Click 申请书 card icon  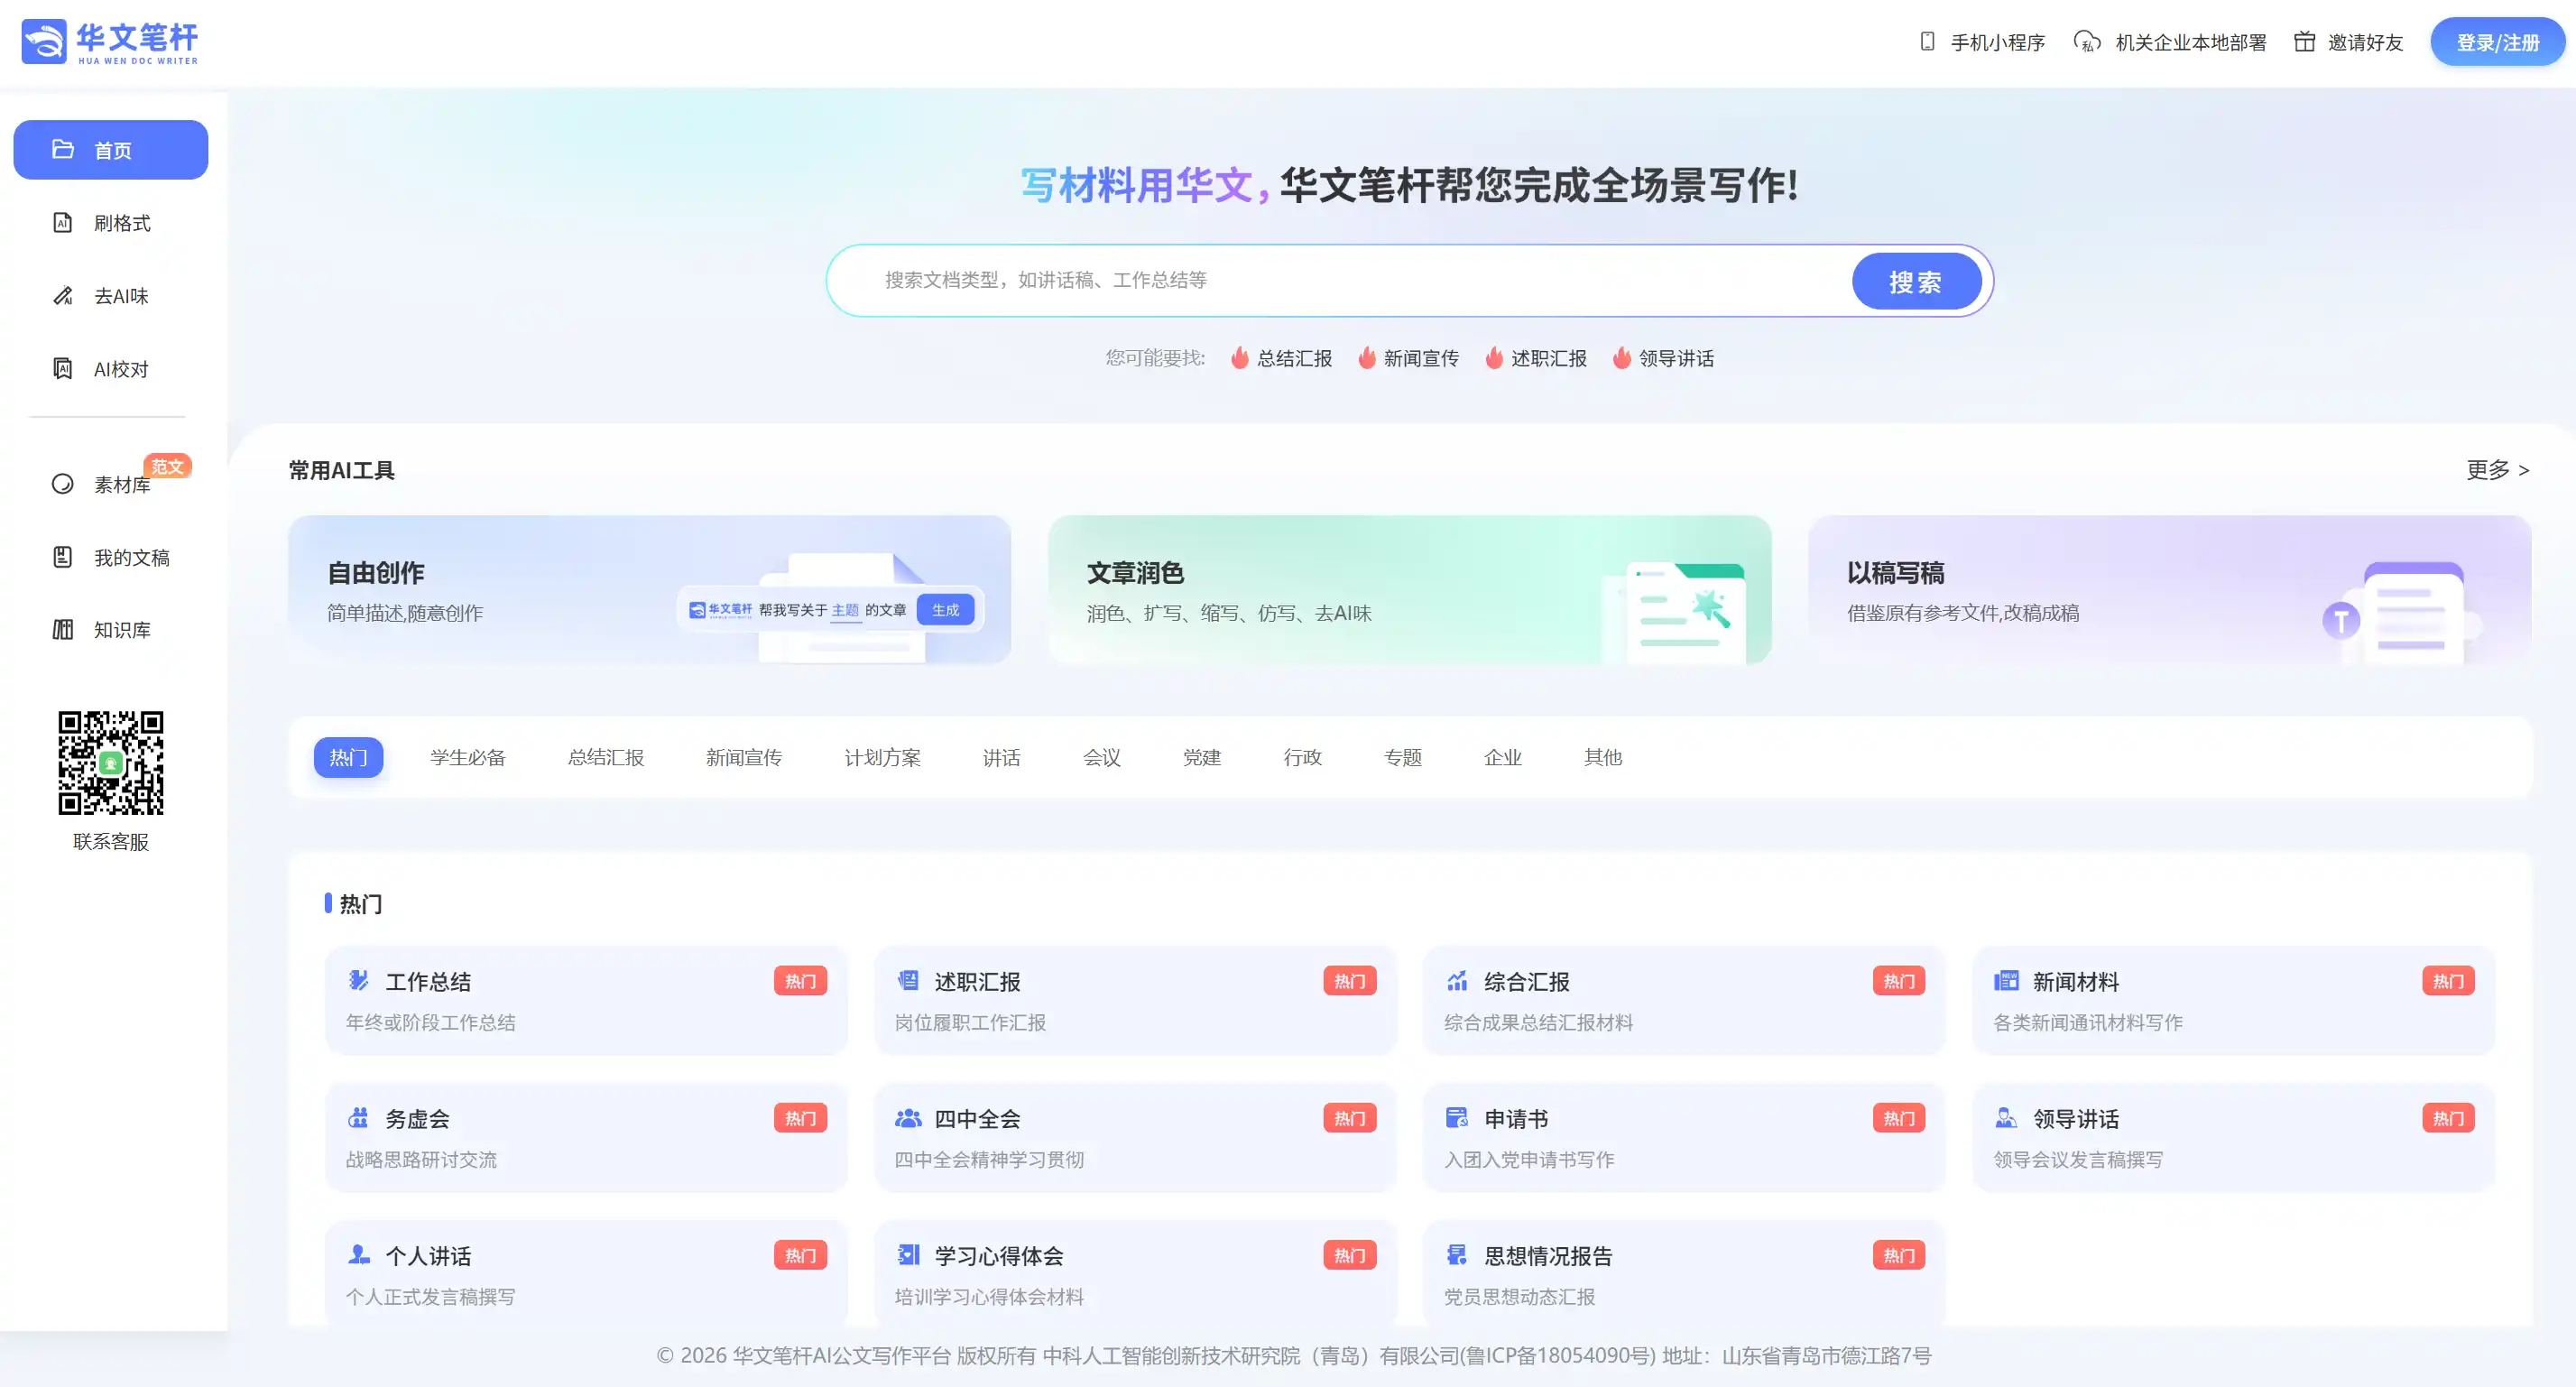pos(1457,1117)
